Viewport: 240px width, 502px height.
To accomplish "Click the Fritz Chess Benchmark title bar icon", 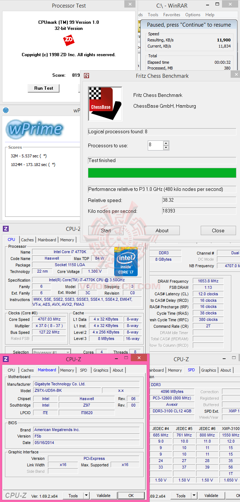I will [86, 76].
